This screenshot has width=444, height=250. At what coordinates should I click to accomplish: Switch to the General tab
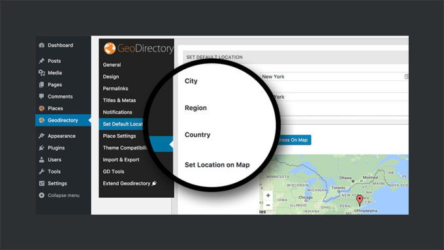[112, 65]
